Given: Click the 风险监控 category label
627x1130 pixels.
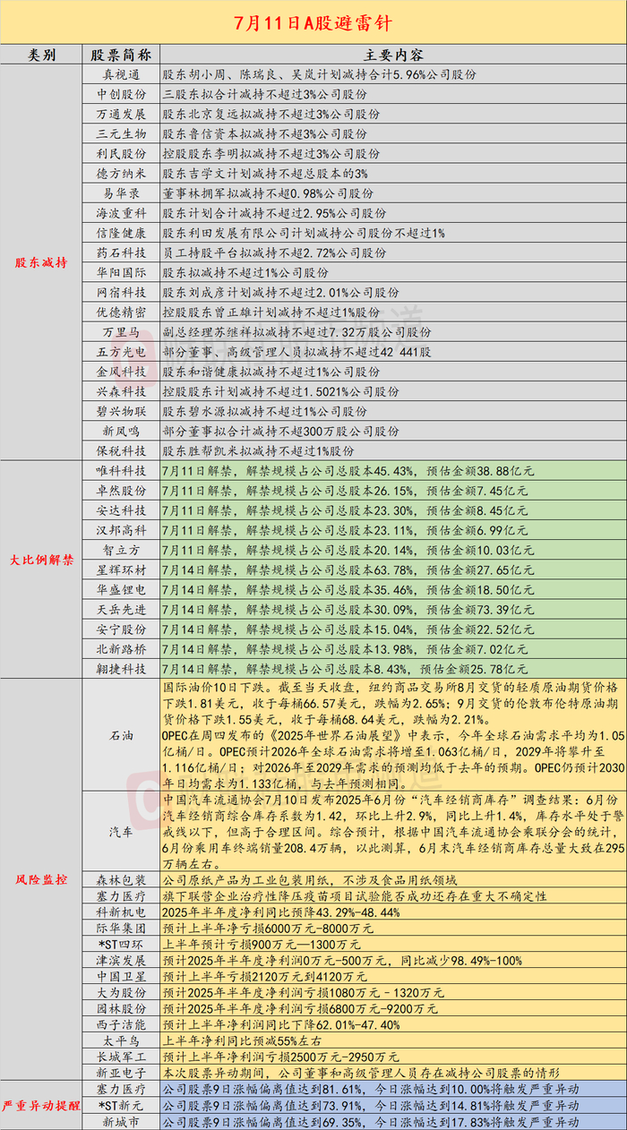Looking at the screenshot, I should (x=42, y=880).
